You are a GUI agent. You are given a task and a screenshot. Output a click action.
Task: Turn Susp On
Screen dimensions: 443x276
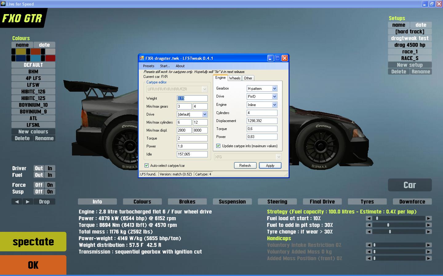(50, 192)
